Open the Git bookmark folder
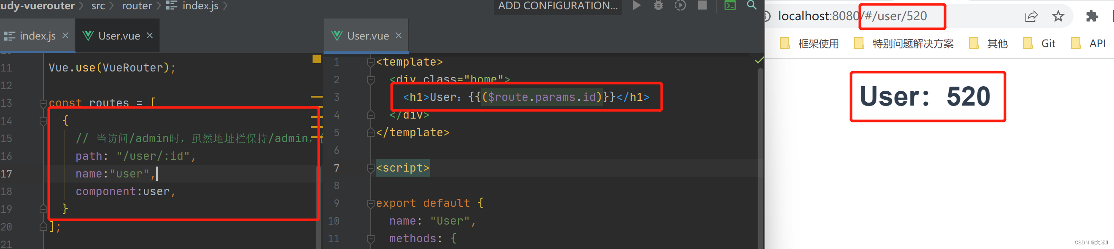The width and height of the screenshot is (1114, 249). [x=1039, y=44]
